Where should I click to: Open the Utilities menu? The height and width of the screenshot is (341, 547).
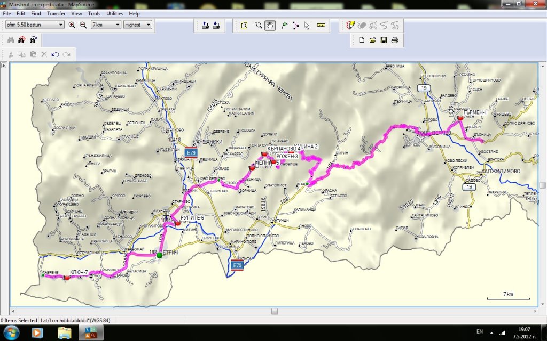115,13
